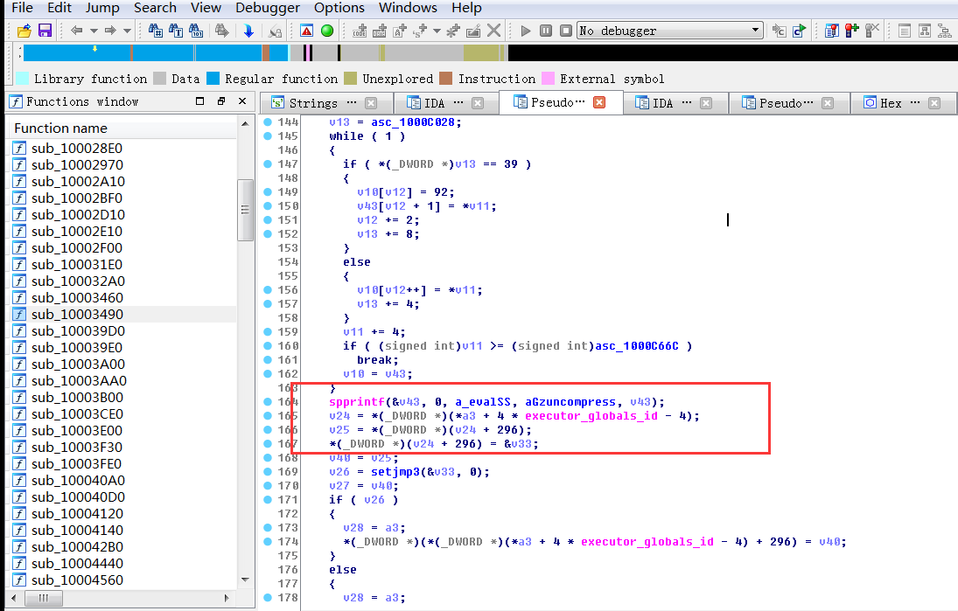Select sub_10002D10 in function list
The height and width of the screenshot is (611, 958).
[x=78, y=215]
